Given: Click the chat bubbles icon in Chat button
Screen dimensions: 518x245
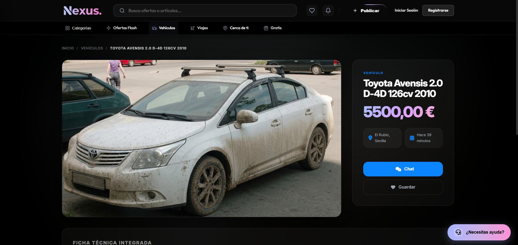Looking at the screenshot, I should 398,169.
